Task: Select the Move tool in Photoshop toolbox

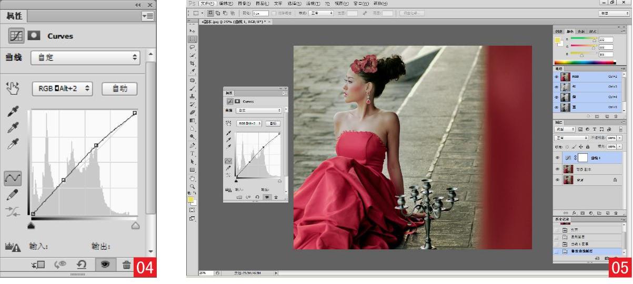Action: (x=193, y=31)
